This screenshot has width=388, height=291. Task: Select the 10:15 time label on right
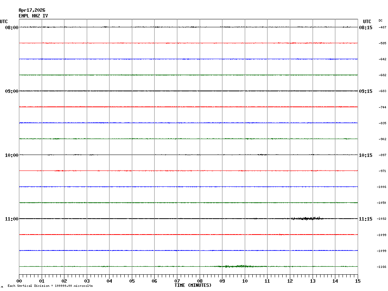point(366,155)
